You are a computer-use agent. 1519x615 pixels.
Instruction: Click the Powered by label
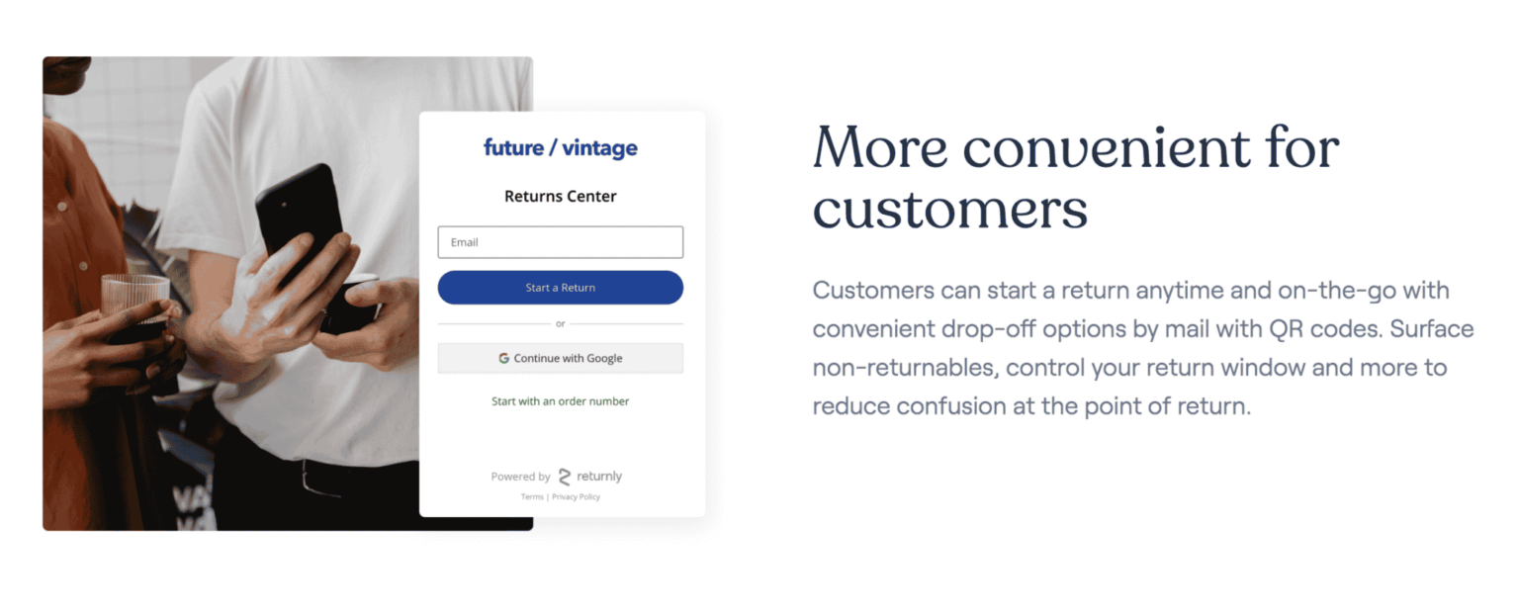tap(520, 477)
